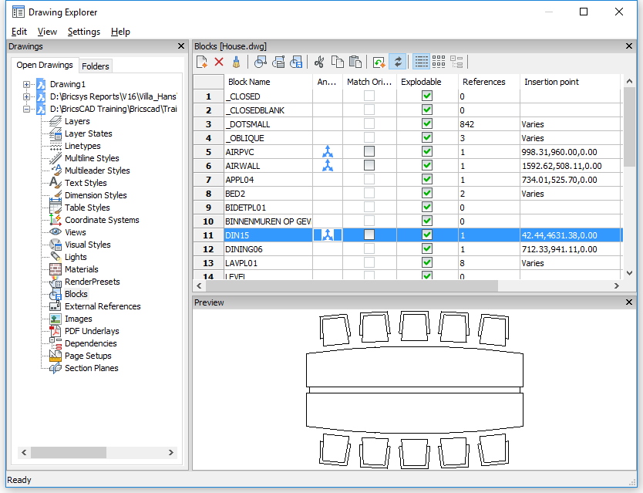Open the Settings menu
Image resolution: width=643 pixels, height=493 pixels.
[83, 32]
